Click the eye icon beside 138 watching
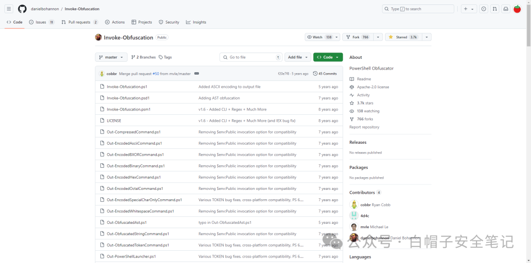Viewport: 531px width, 263px height. click(x=352, y=111)
